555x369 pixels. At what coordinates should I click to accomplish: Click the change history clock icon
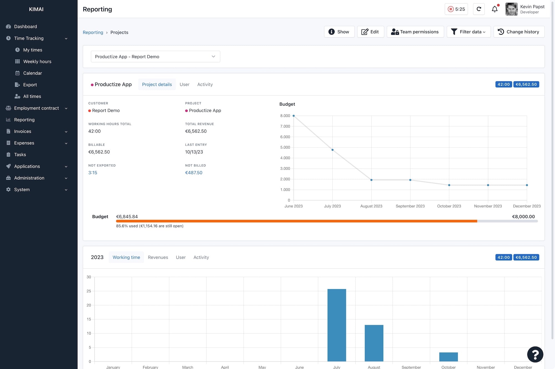click(501, 31)
